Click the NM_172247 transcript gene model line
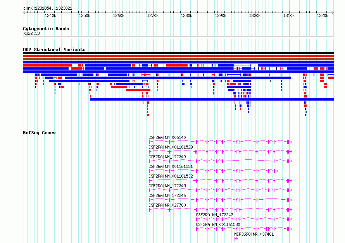345x243 pixels. tap(244, 219)
